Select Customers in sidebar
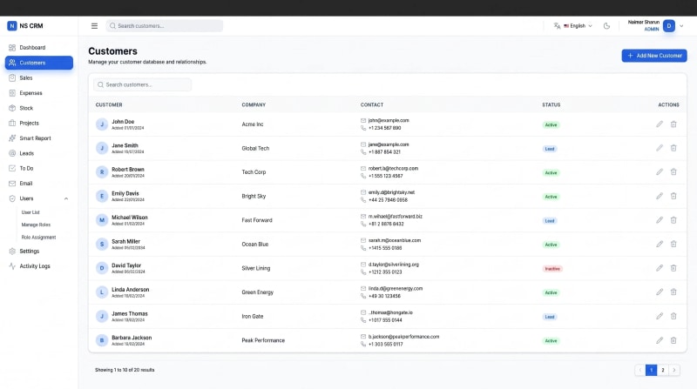Screen dimensions: 697x389 tap(39, 63)
